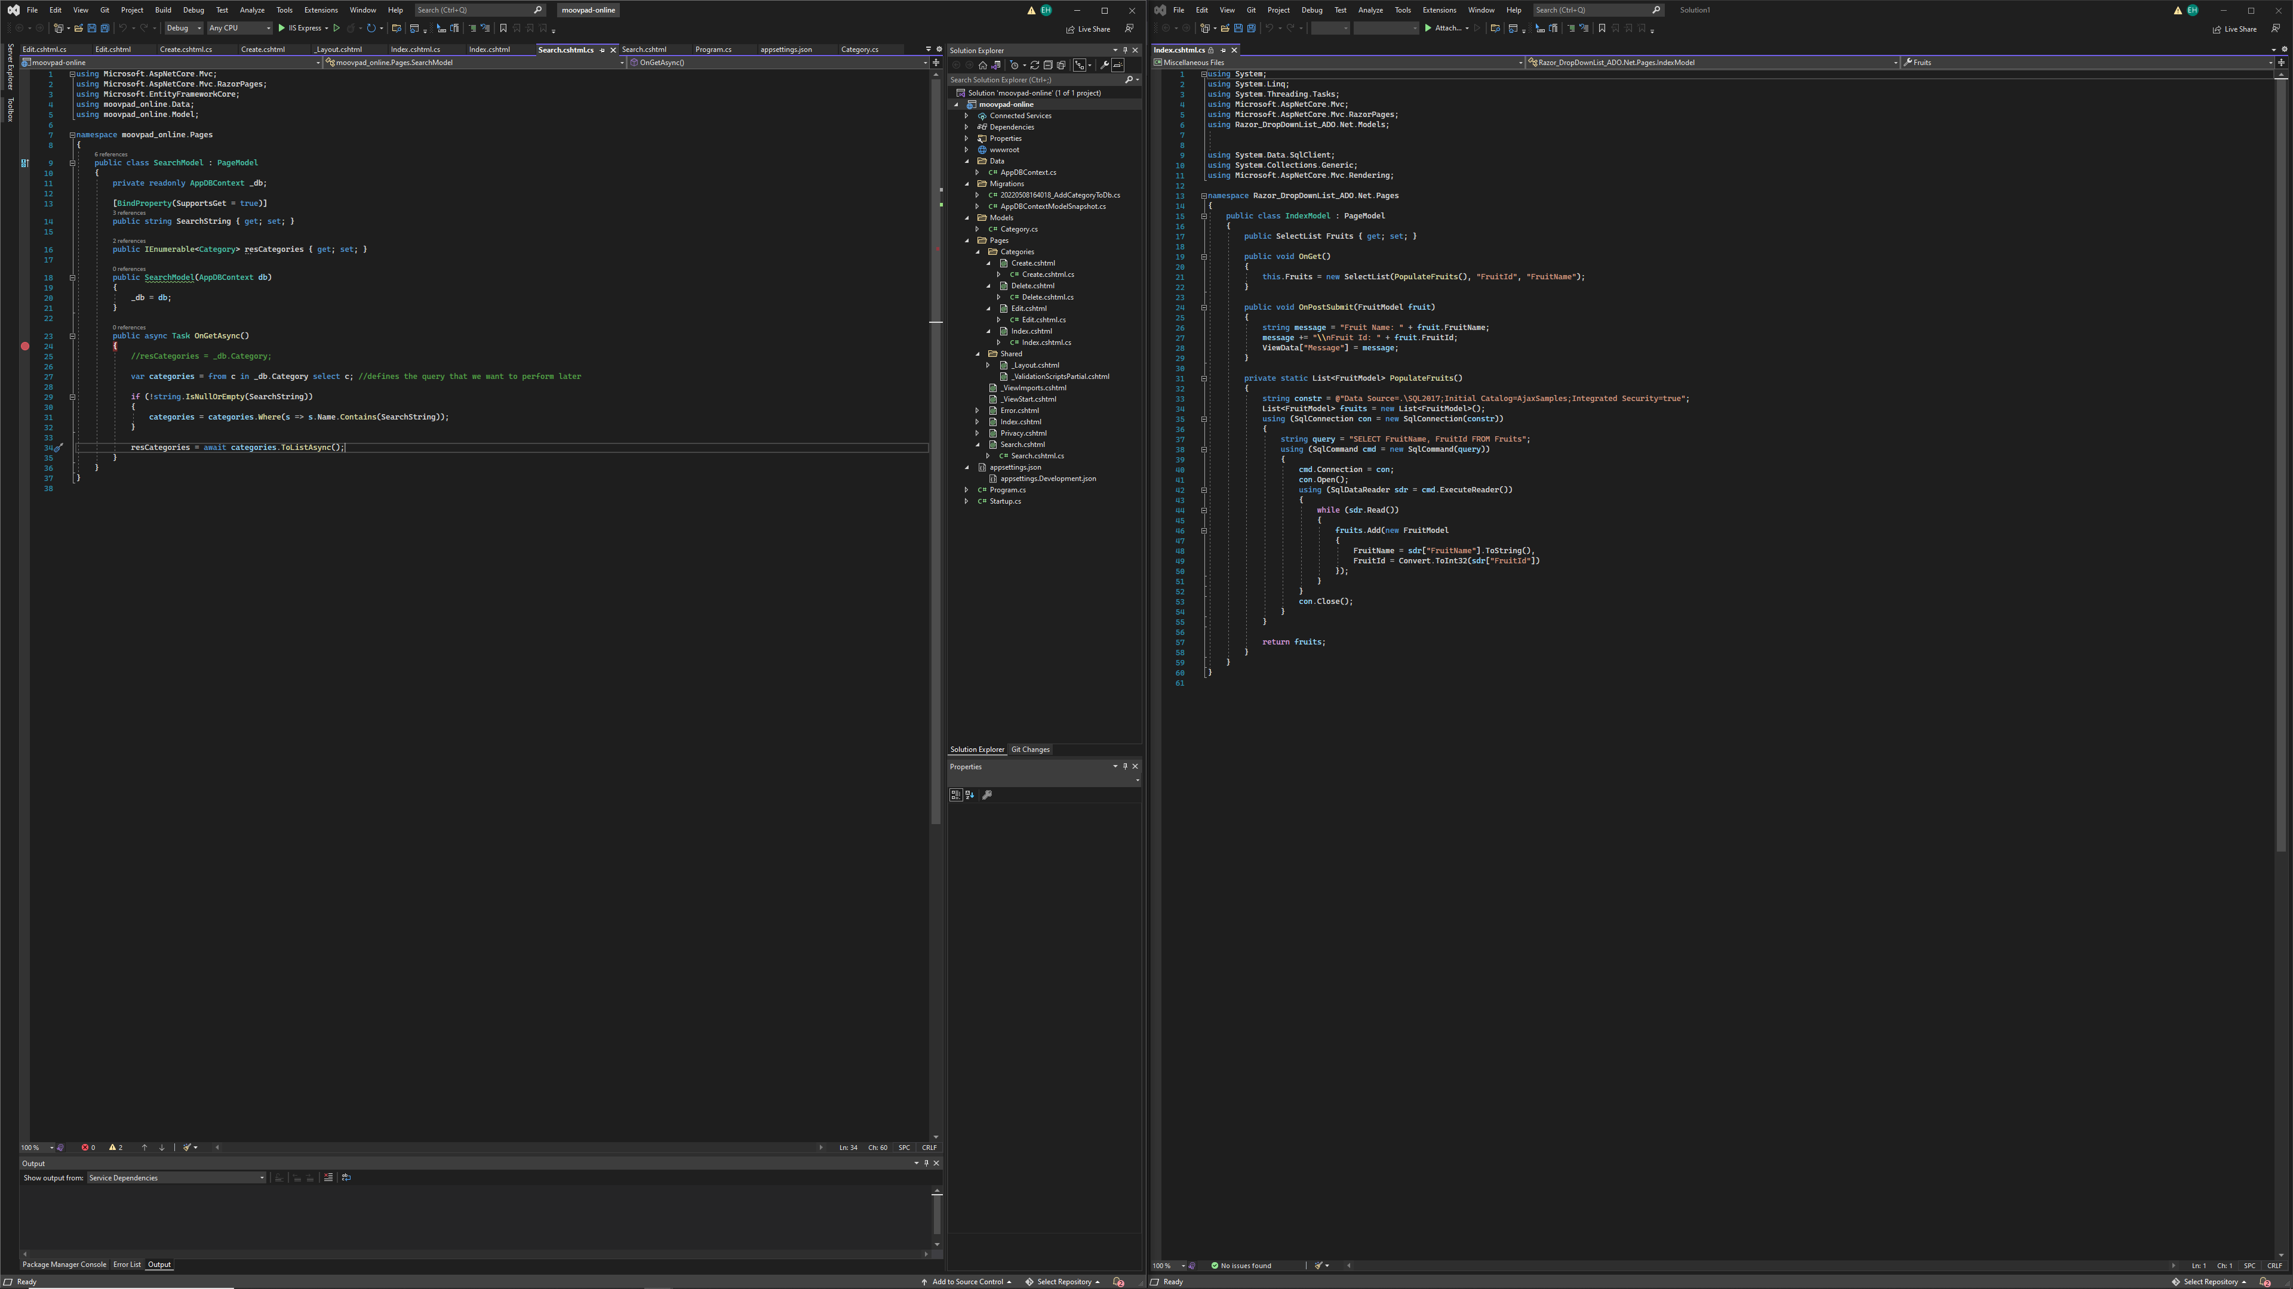The height and width of the screenshot is (1289, 2293).
Task: Collapse Migrations folder in Solution Explorer
Action: [967, 184]
